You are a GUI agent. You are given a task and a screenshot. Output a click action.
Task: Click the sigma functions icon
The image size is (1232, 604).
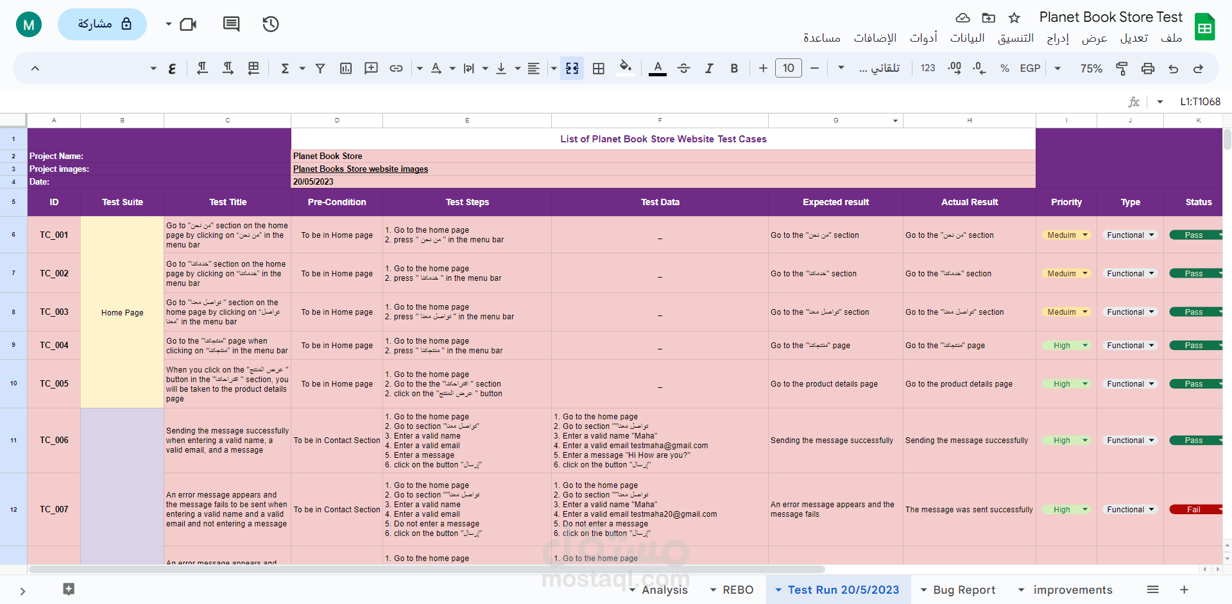pyautogui.click(x=286, y=68)
